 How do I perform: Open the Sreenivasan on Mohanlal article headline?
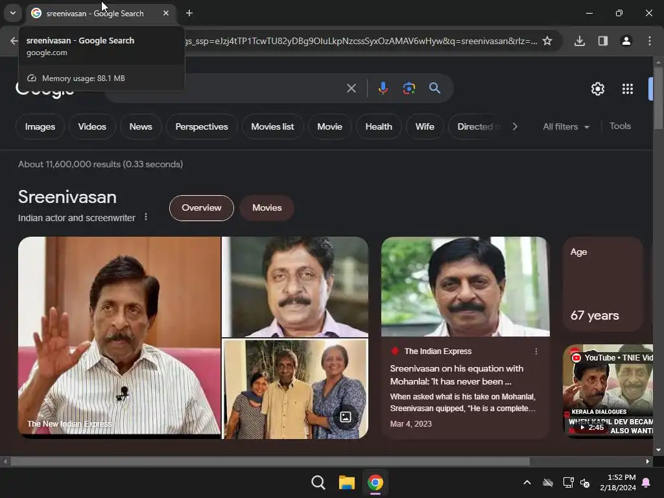tap(456, 375)
